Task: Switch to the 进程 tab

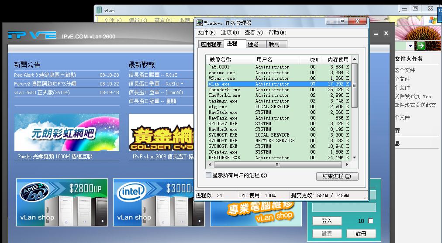Action: [235, 44]
